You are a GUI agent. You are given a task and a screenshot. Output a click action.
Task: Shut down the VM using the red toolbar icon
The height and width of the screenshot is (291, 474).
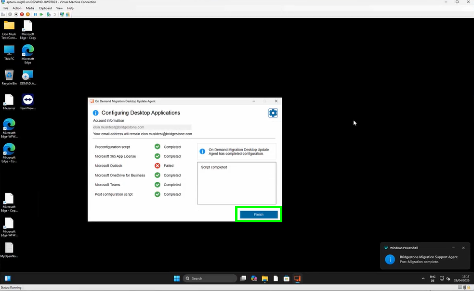(22, 14)
